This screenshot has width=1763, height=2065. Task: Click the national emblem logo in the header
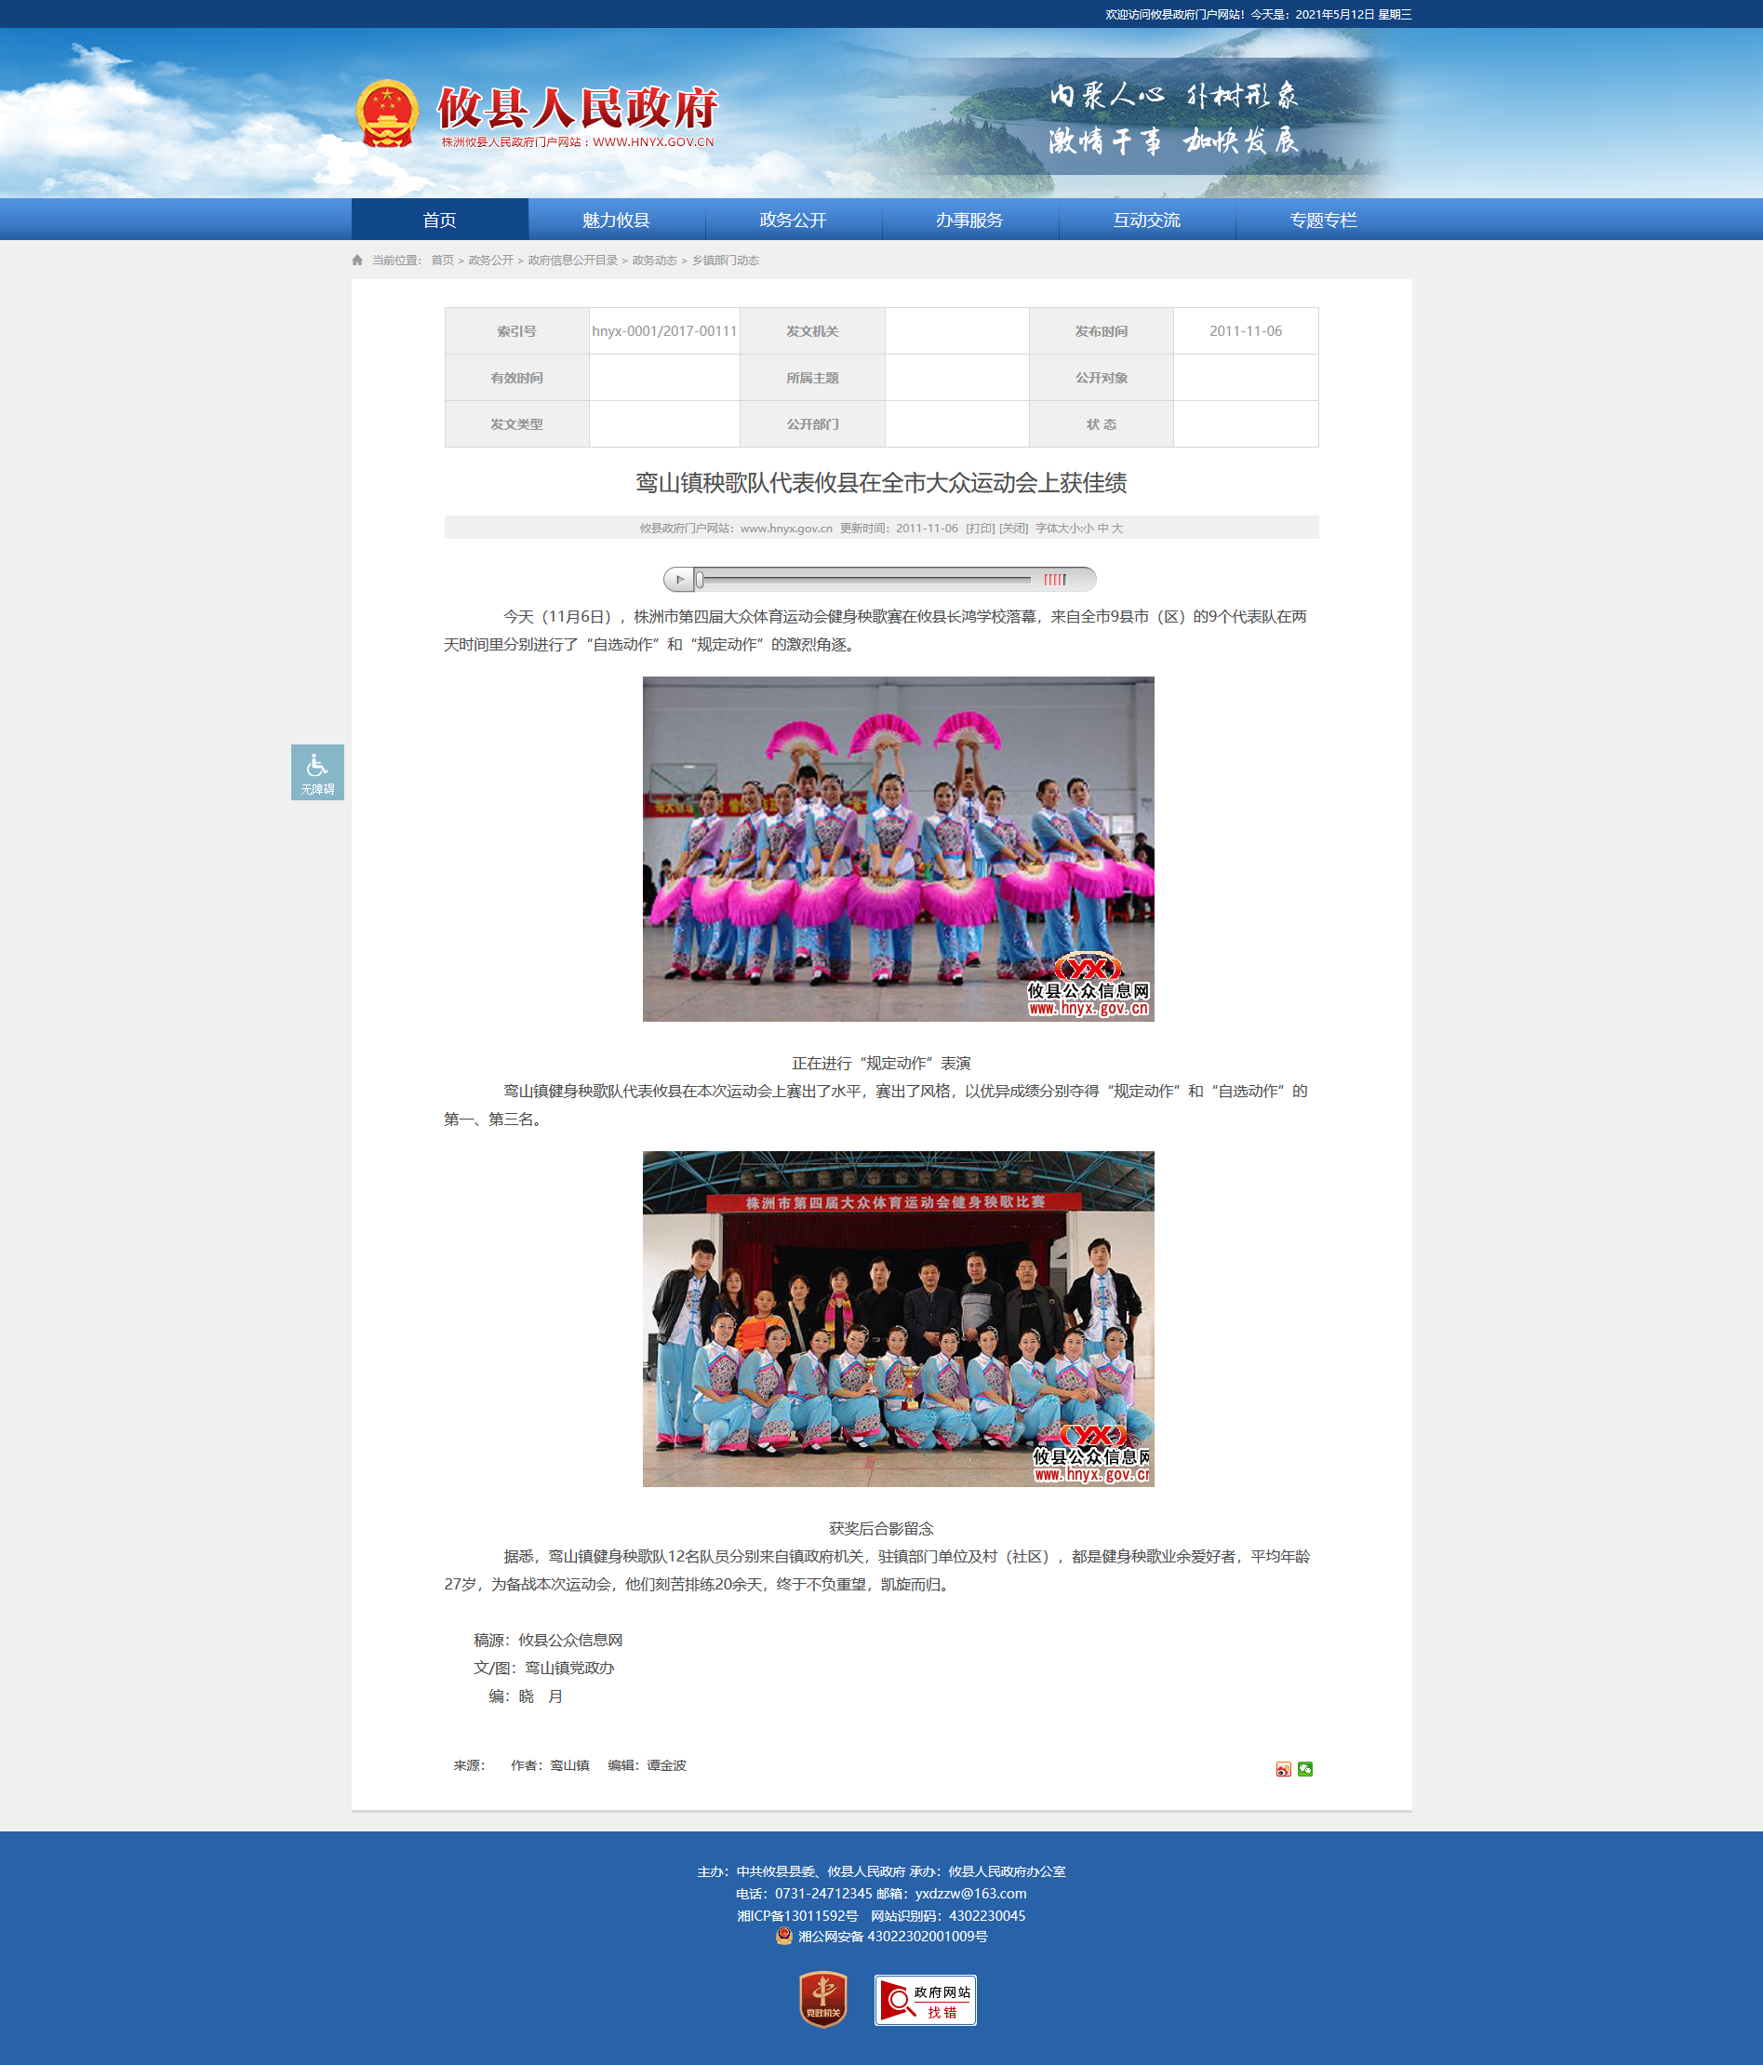[x=387, y=114]
